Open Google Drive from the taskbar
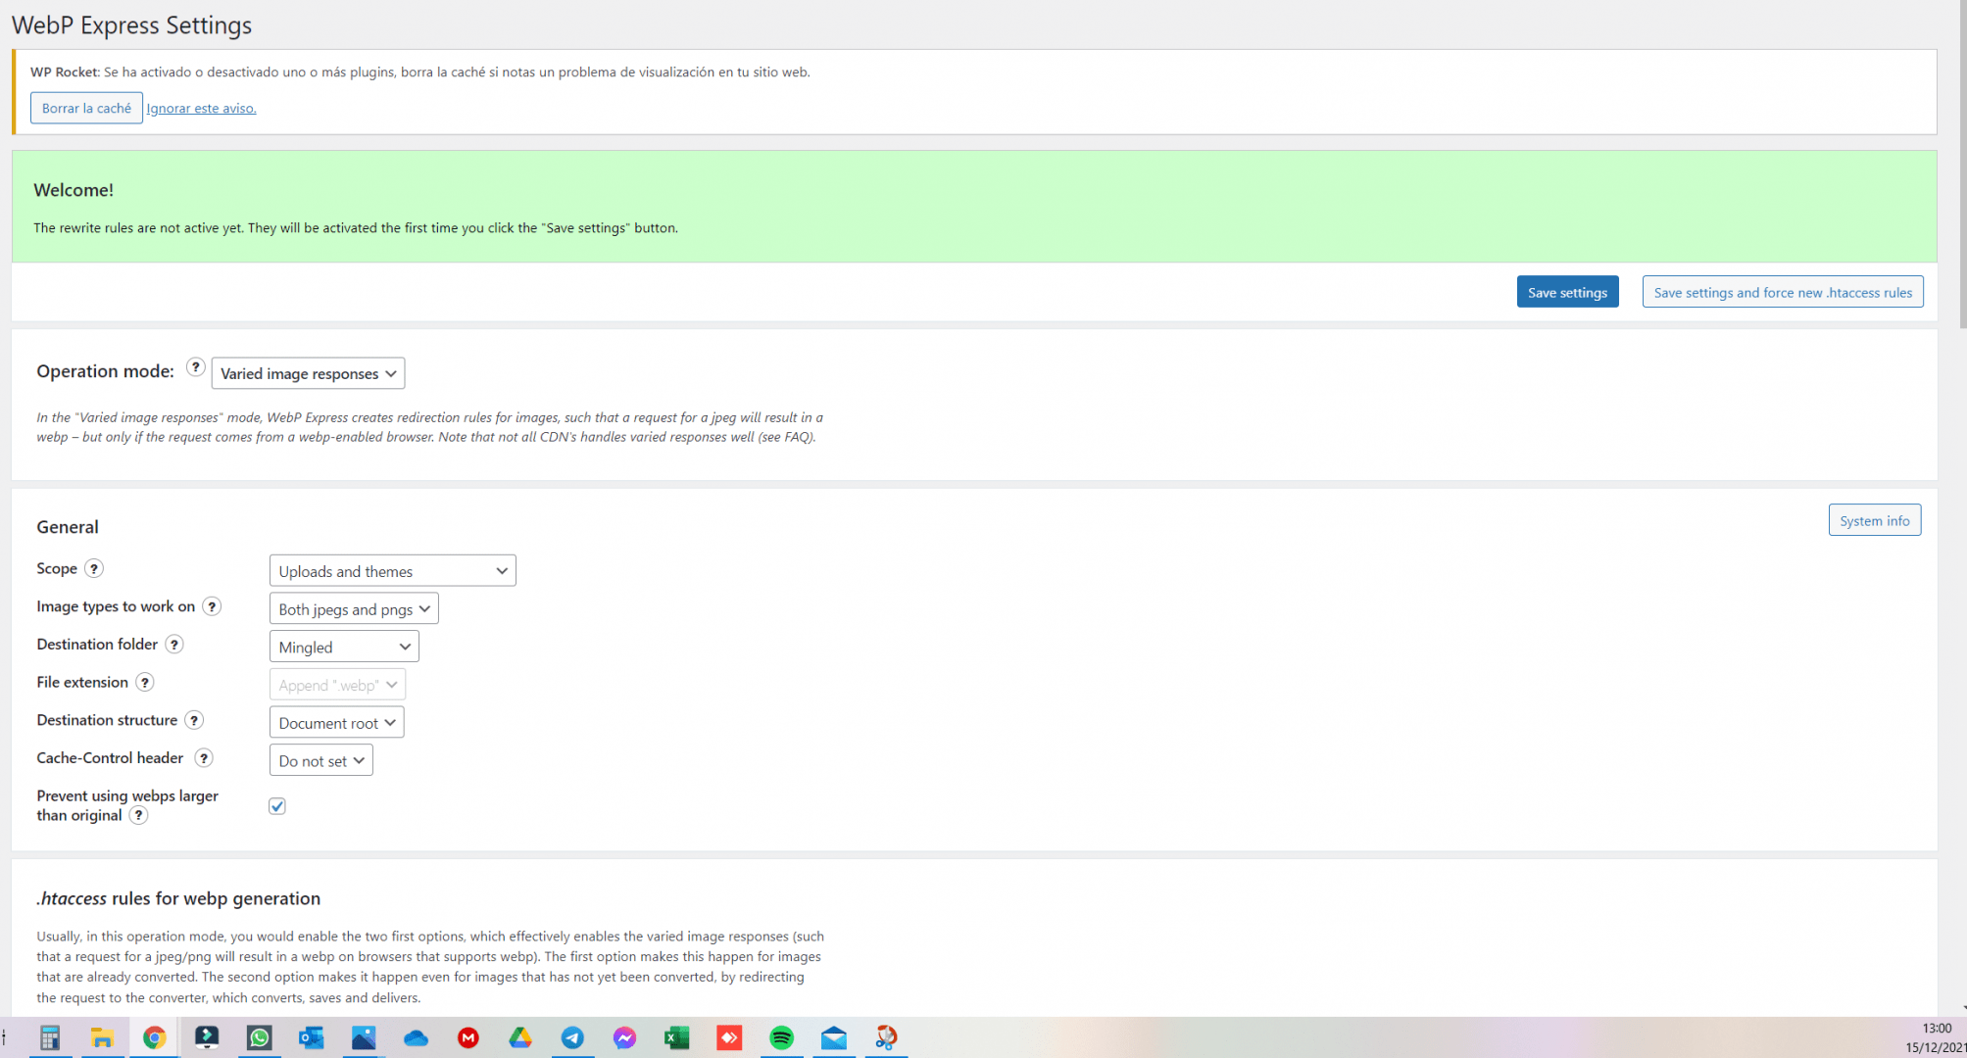1967x1058 pixels. [520, 1037]
